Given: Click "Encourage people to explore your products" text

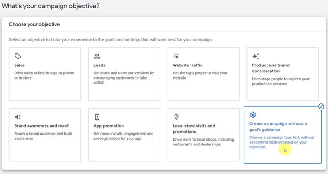Looking at the screenshot, I should tap(281, 81).
